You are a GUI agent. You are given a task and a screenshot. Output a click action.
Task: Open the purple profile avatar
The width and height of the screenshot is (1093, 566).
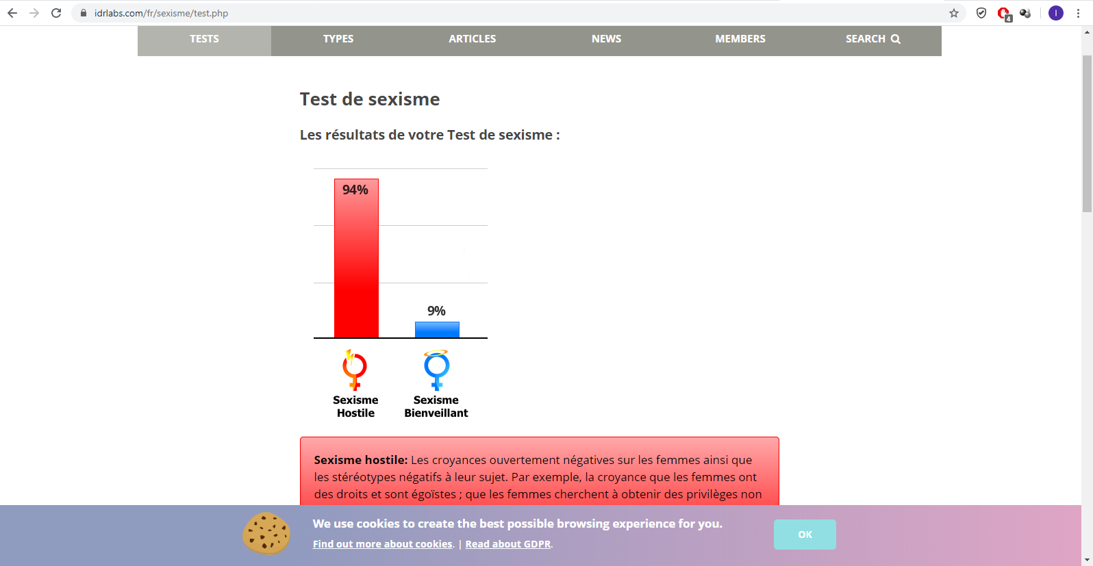1056,13
